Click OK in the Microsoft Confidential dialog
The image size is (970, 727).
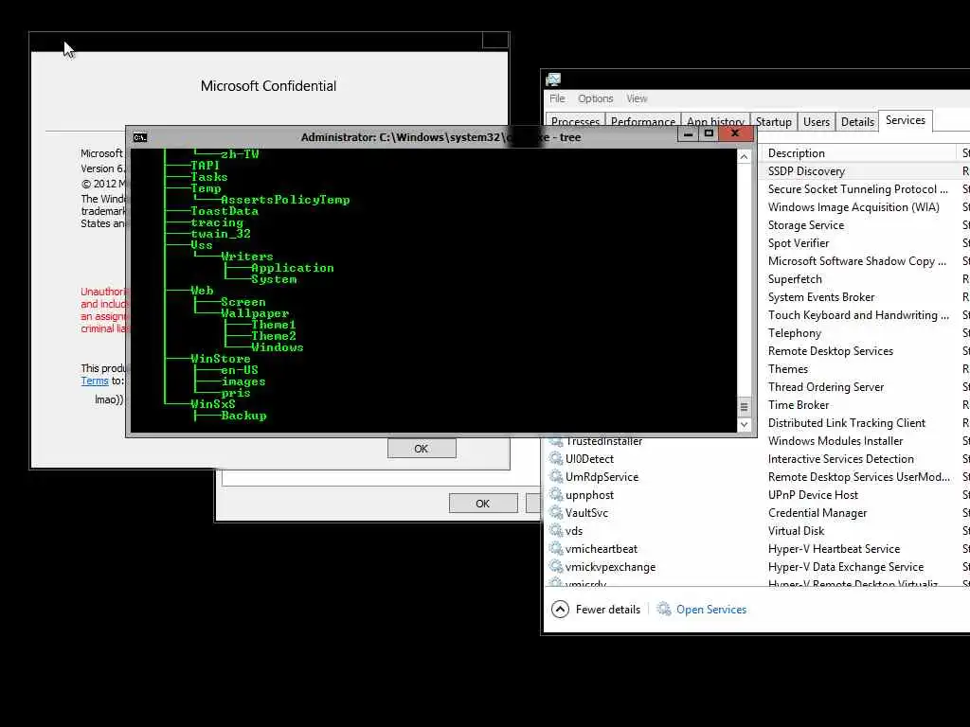[x=422, y=448]
